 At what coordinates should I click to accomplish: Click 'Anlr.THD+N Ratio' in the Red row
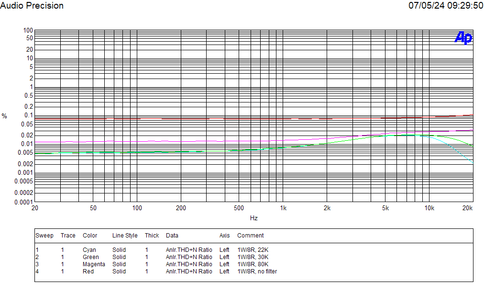189,271
